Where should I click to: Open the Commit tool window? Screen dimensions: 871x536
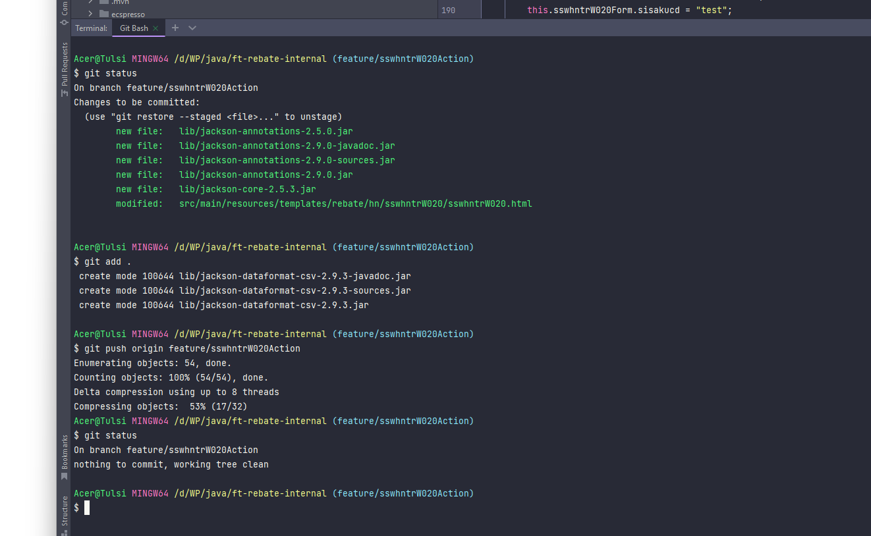pyautogui.click(x=64, y=13)
